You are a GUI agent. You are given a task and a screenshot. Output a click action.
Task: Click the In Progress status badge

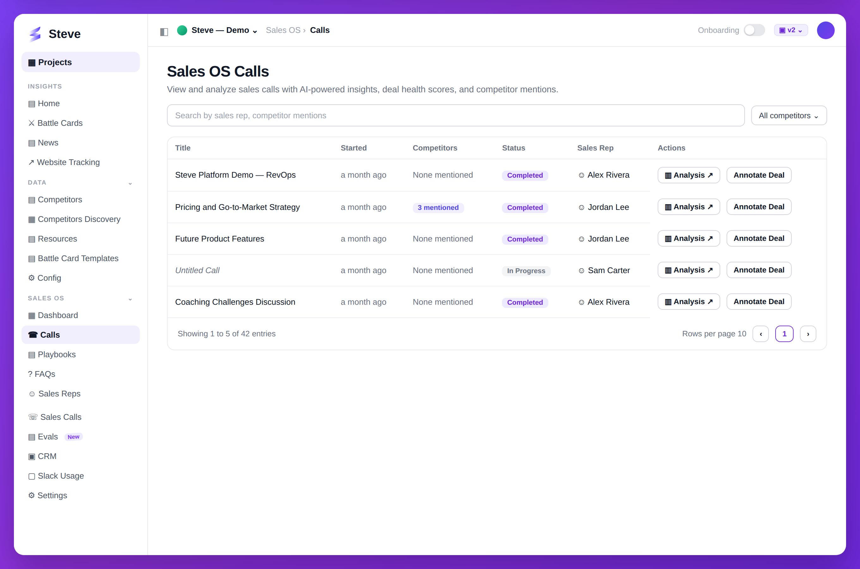pyautogui.click(x=526, y=271)
